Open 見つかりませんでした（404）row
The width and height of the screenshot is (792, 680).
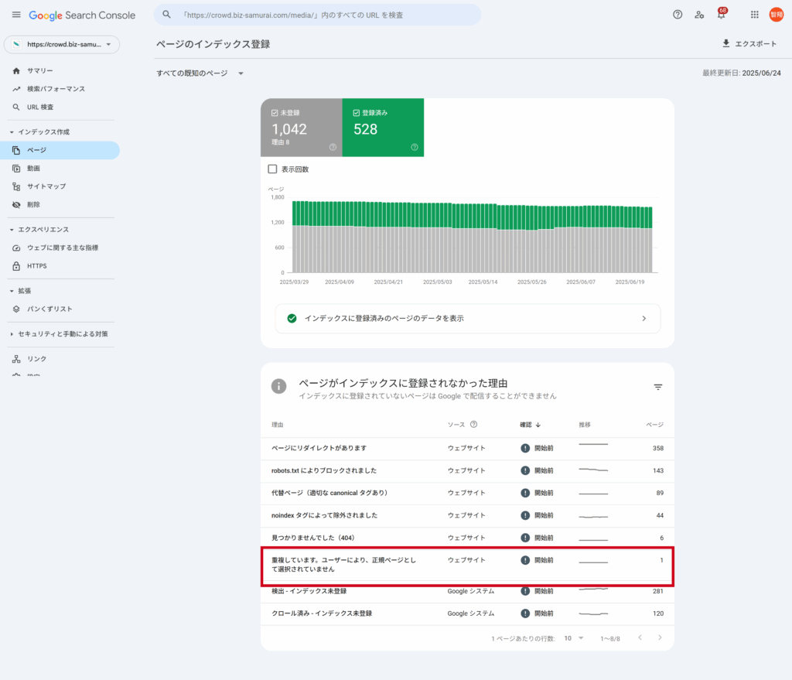coord(467,538)
